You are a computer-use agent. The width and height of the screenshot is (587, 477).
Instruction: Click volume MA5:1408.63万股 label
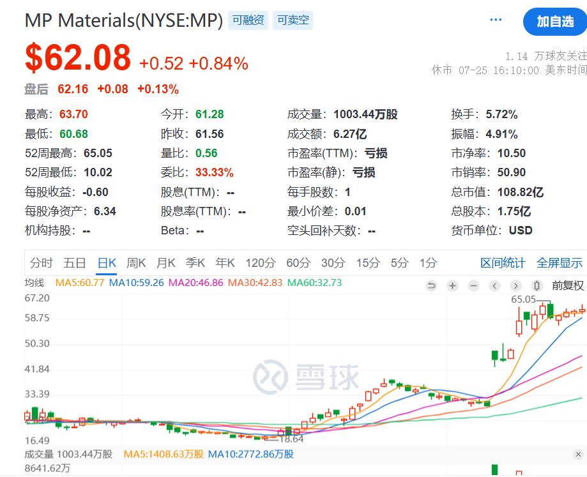(164, 454)
